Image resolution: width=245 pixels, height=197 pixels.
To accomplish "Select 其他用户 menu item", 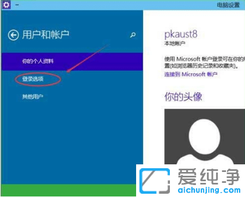I will [x=33, y=96].
